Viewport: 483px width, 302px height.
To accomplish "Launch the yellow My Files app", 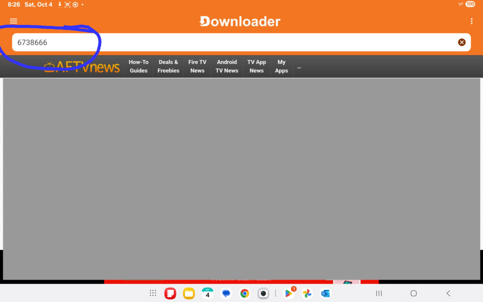I will click(189, 294).
